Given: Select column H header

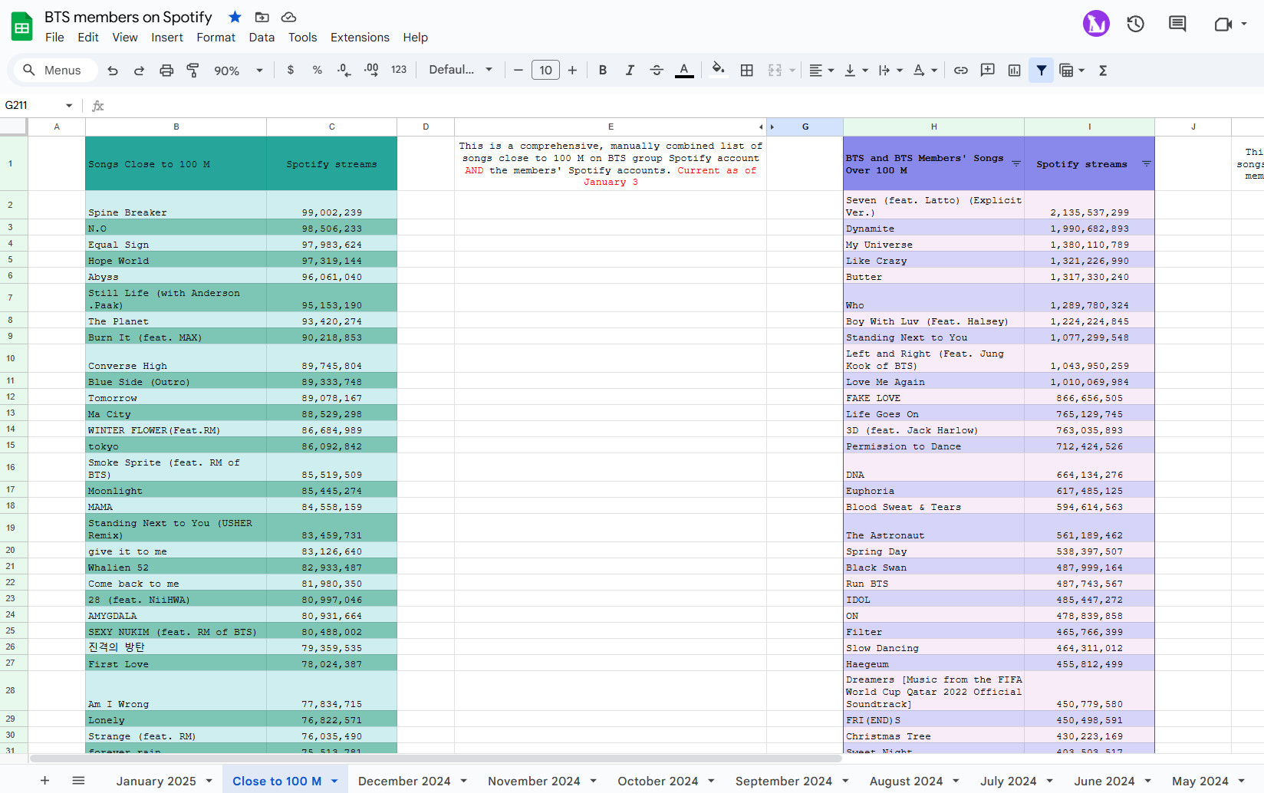Looking at the screenshot, I should point(933,127).
